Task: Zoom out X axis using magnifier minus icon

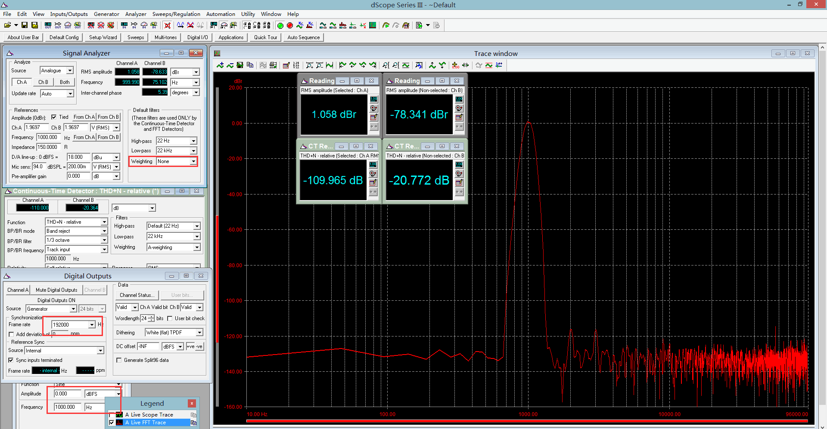Action: [x=319, y=65]
